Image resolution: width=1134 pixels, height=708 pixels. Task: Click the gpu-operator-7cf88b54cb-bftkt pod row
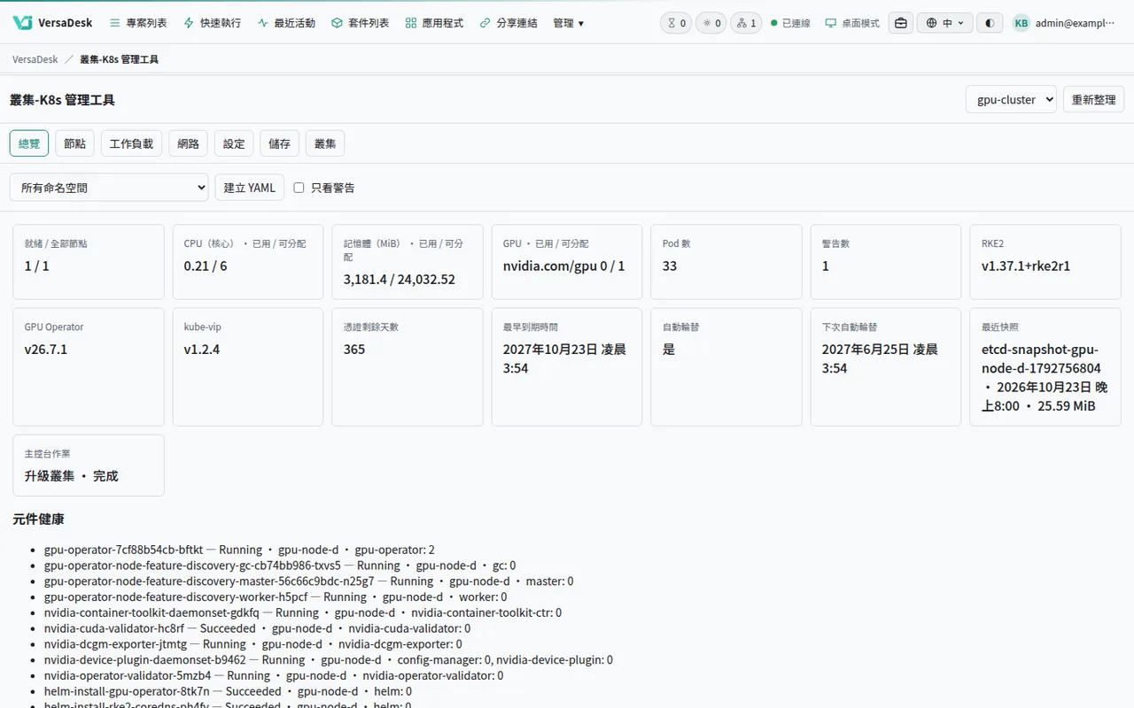(x=239, y=550)
